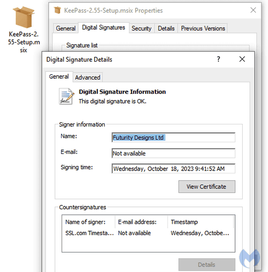Screen dimensions: 268x272
Task: Open the Security tab in Properties window
Action: click(x=141, y=28)
